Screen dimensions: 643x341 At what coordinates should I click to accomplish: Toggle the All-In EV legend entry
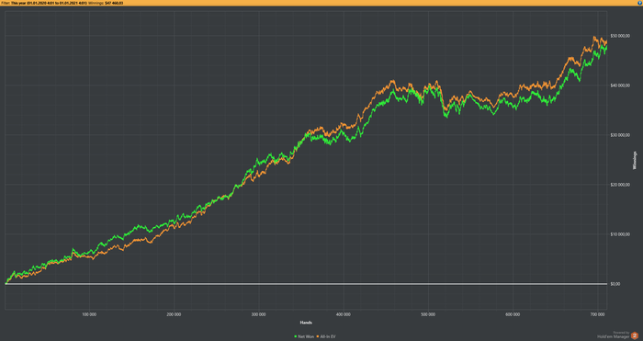tap(326, 336)
